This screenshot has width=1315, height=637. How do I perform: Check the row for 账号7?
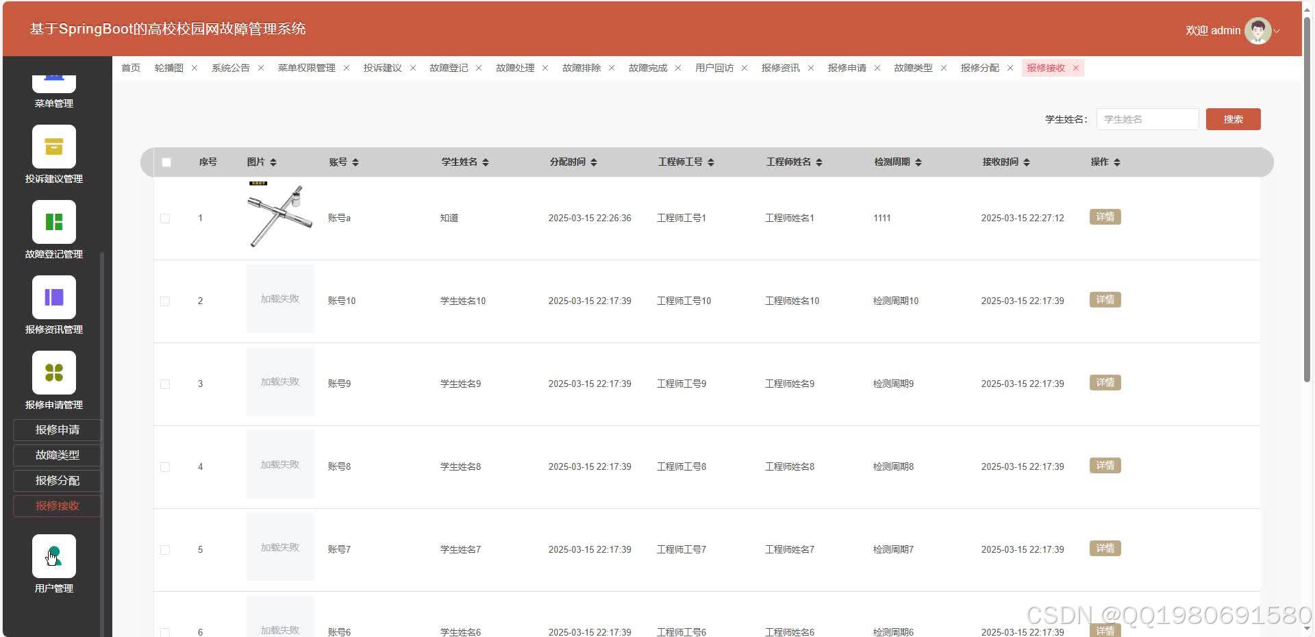click(165, 550)
